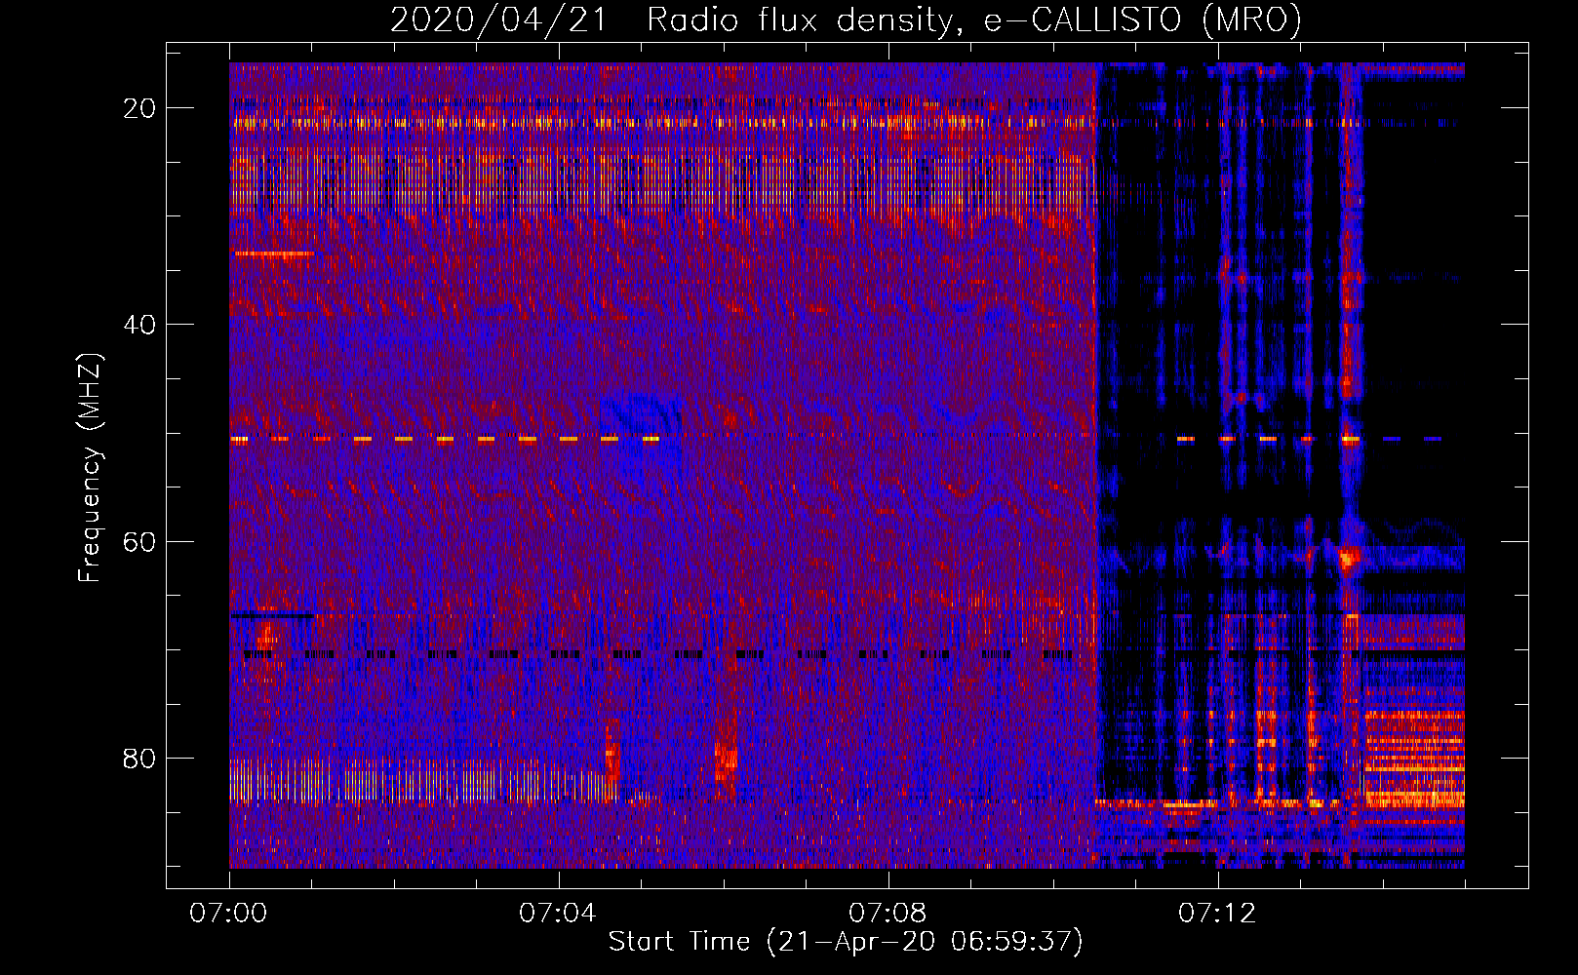Image resolution: width=1578 pixels, height=975 pixels.
Task: Click the '60' frequency tick label
Action: (x=139, y=541)
